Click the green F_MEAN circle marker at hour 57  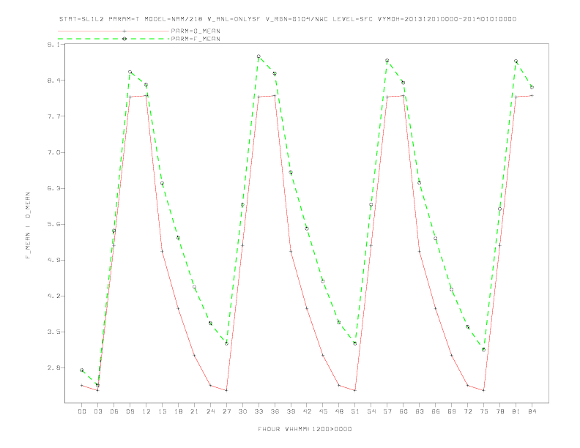(x=387, y=60)
